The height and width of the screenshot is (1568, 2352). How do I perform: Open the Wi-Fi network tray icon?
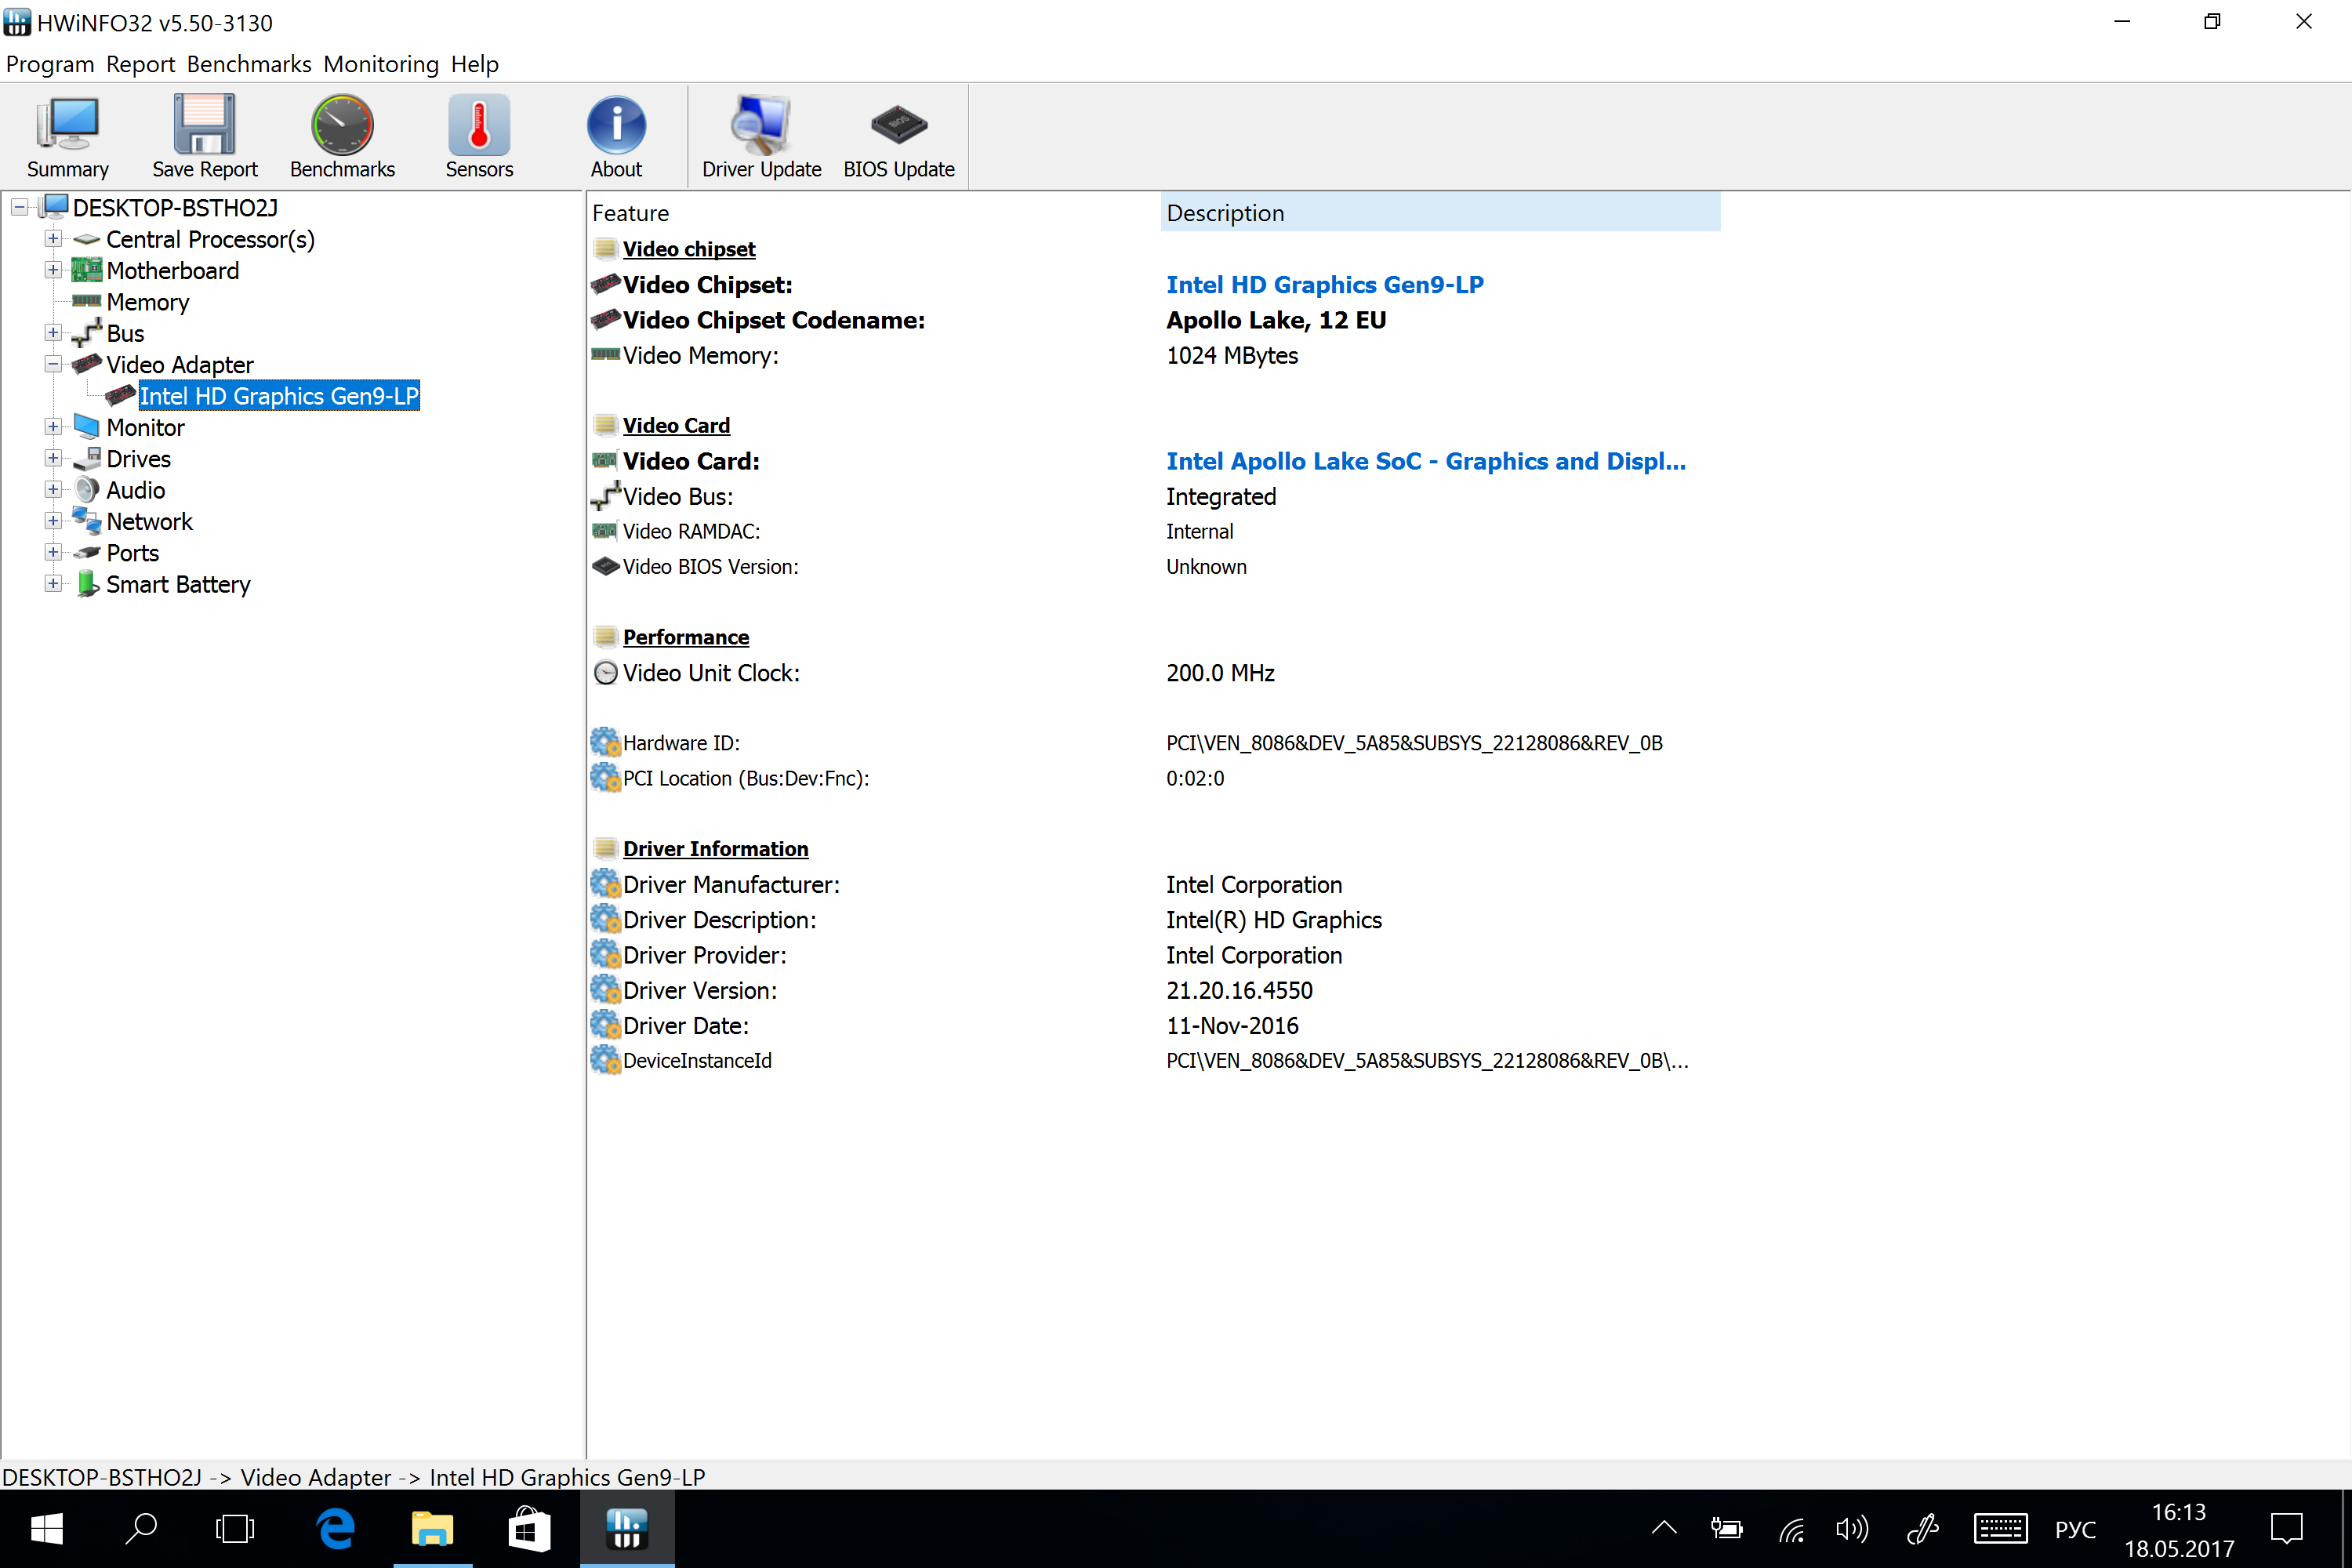coord(1792,1529)
